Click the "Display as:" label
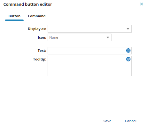The image size is (147, 128). (37, 29)
